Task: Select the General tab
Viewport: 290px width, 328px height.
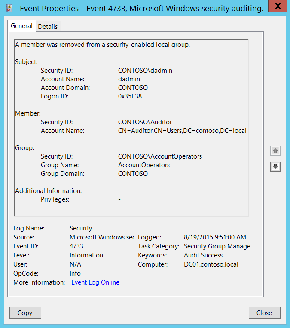Action: point(21,26)
